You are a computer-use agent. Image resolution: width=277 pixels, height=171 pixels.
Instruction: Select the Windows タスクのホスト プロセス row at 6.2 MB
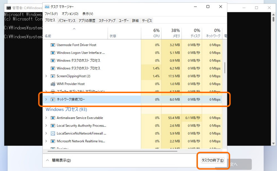point(132,68)
